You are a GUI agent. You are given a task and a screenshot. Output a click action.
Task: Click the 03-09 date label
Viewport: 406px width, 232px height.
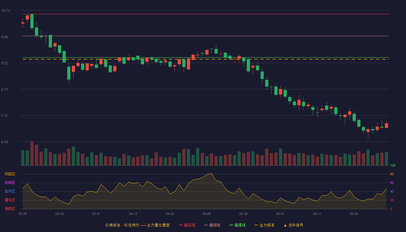22,214
